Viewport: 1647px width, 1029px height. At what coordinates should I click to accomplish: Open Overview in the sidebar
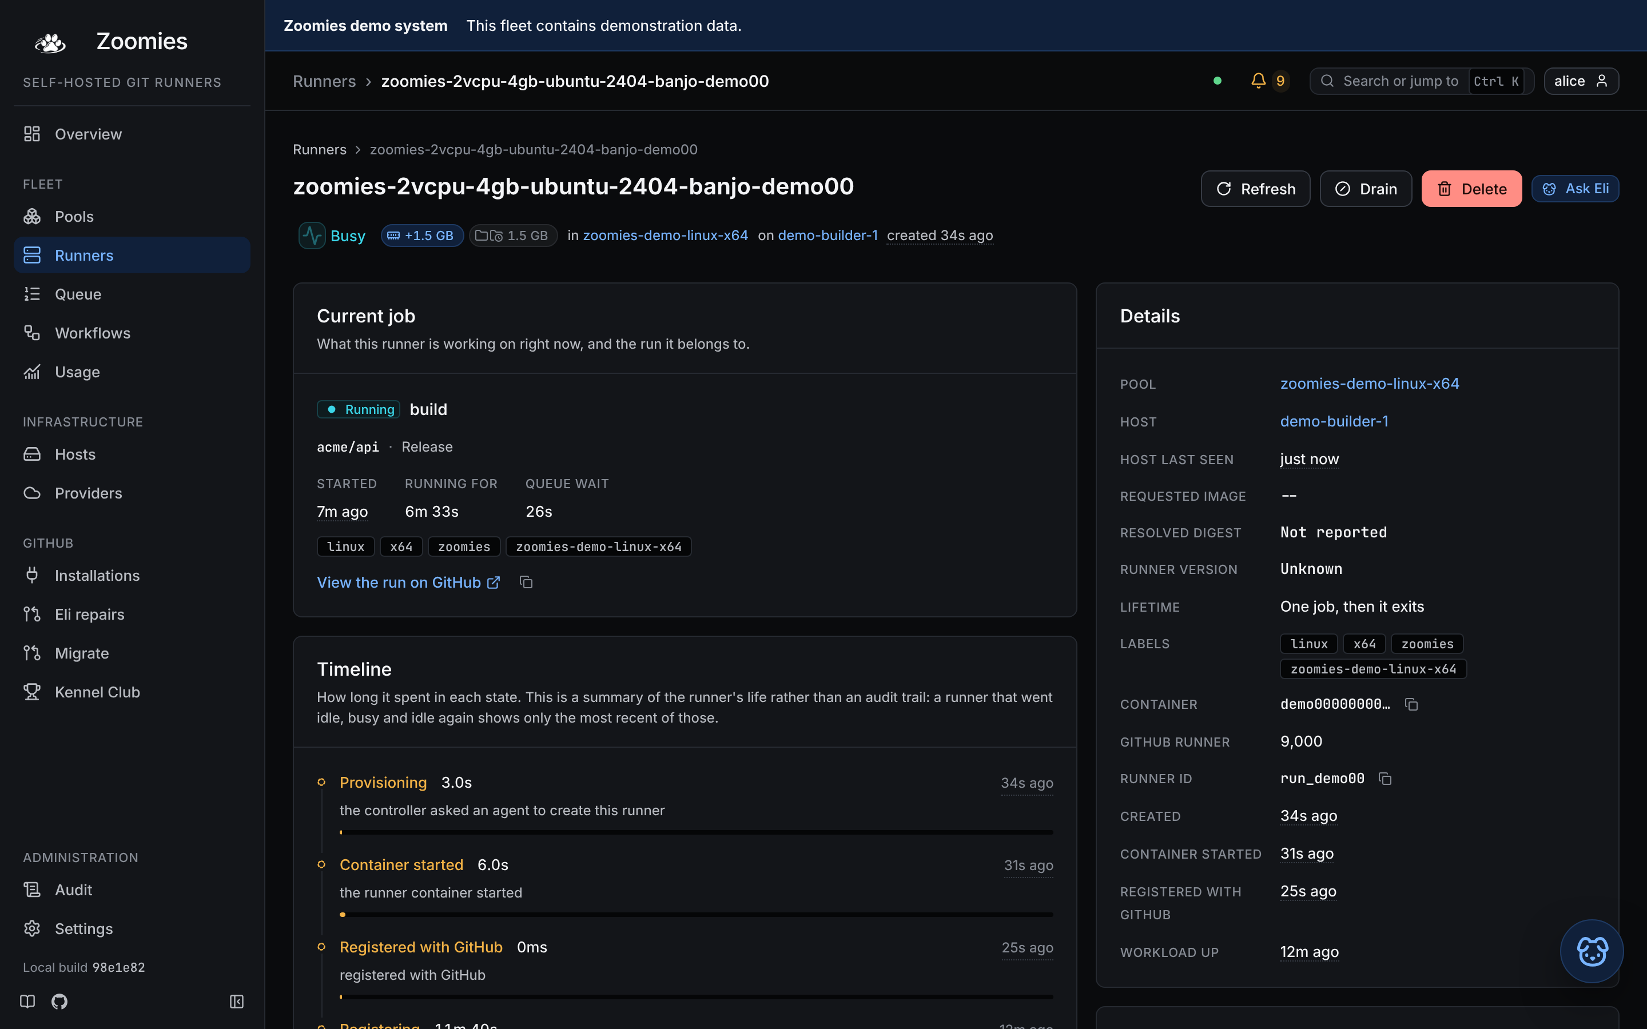(x=132, y=134)
